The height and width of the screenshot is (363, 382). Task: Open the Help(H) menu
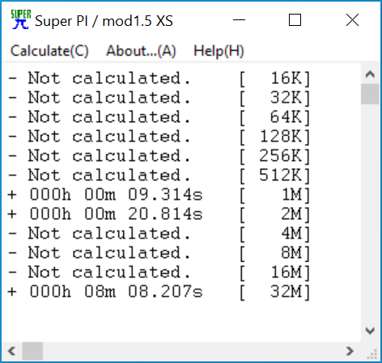click(x=219, y=51)
